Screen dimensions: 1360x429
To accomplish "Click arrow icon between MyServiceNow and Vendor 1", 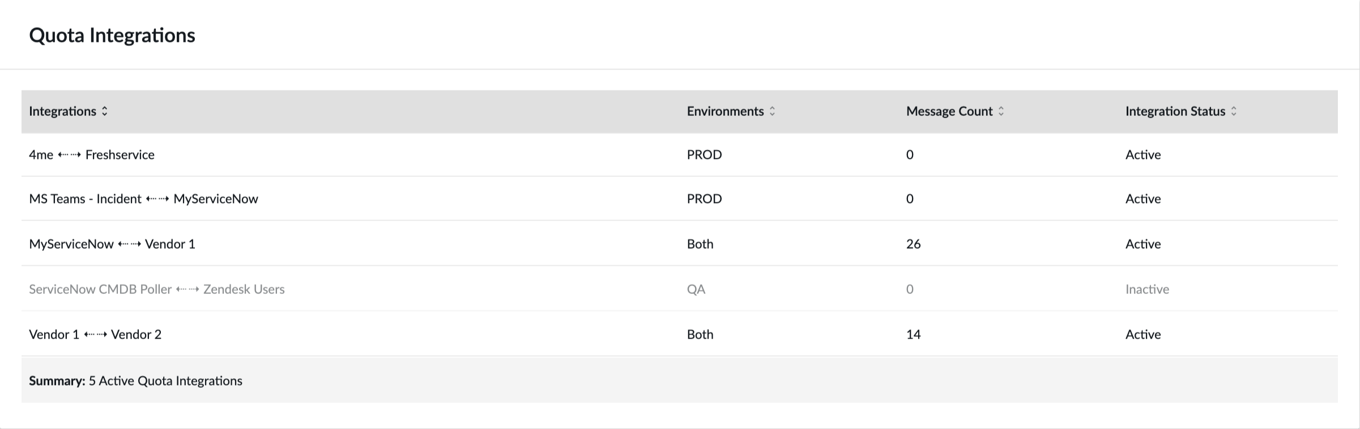I will (130, 244).
